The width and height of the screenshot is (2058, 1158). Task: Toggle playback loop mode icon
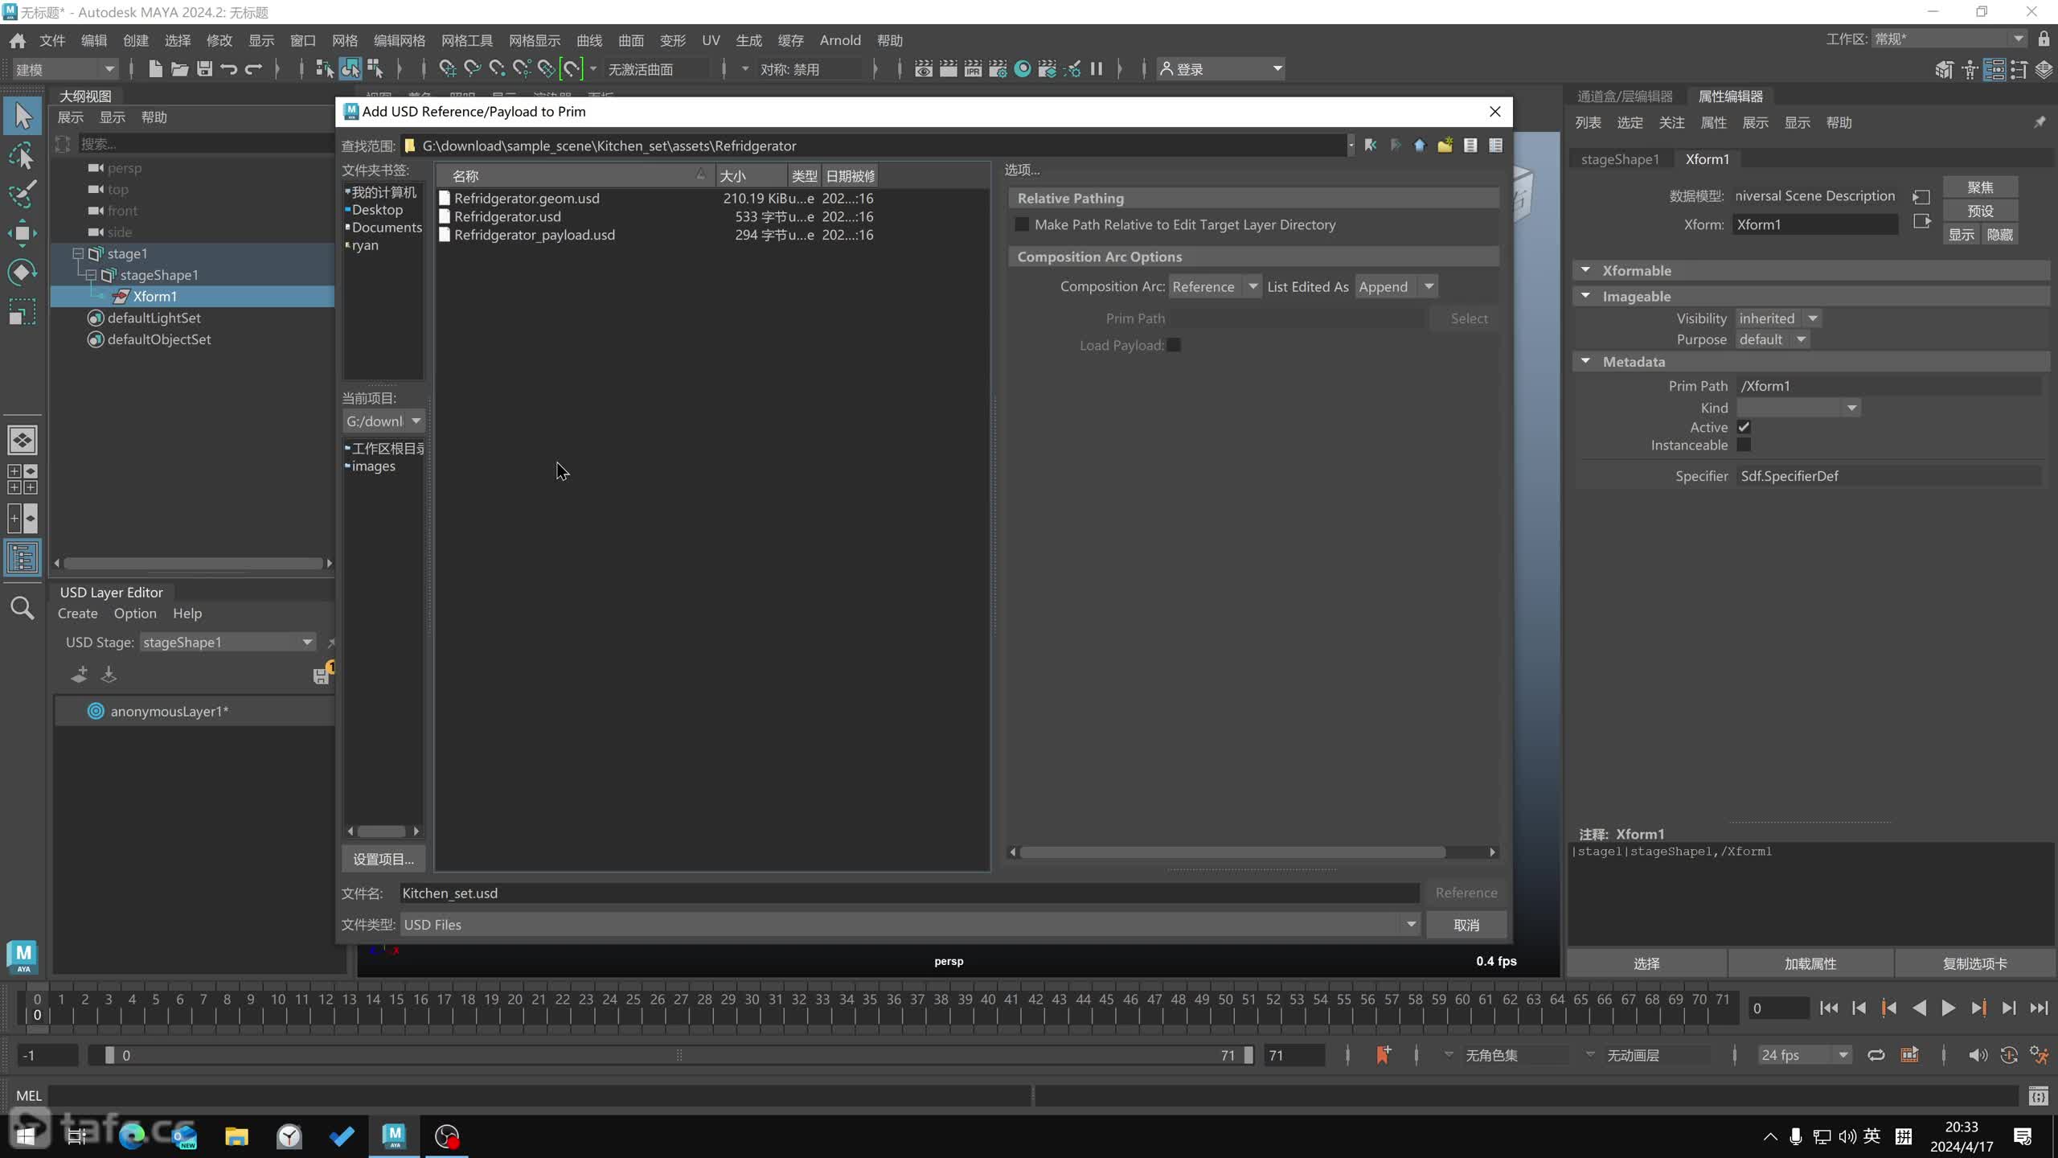[x=1876, y=1055]
